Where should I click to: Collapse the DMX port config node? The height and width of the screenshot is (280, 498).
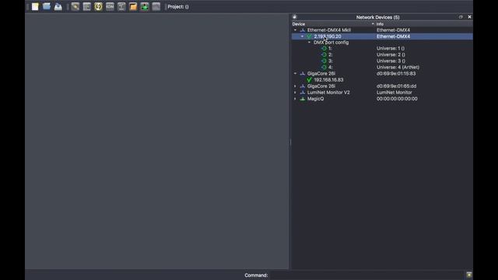[309, 42]
